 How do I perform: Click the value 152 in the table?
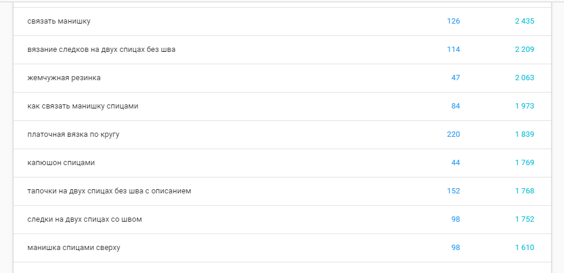453,191
